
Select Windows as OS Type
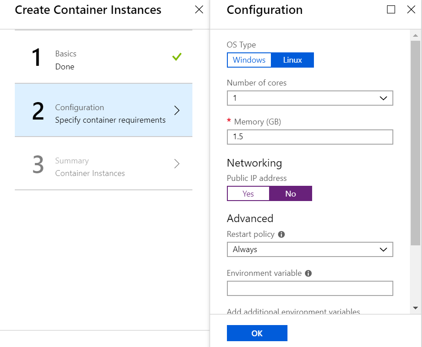(249, 60)
